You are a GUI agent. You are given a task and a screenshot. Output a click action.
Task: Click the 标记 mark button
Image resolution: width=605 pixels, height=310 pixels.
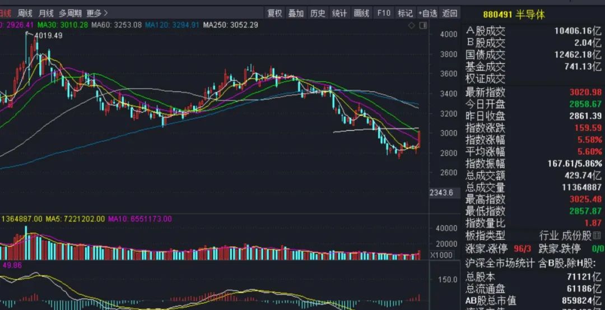coord(405,13)
